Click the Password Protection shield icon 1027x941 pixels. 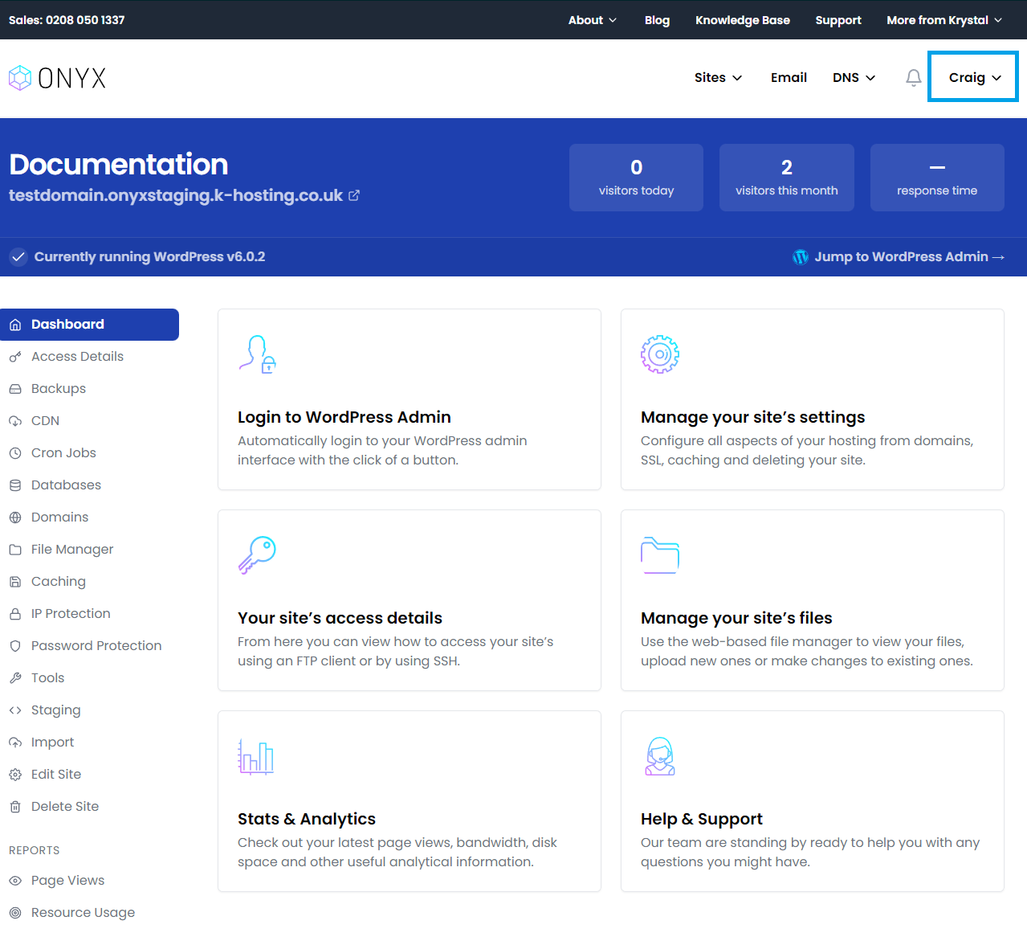point(15,646)
